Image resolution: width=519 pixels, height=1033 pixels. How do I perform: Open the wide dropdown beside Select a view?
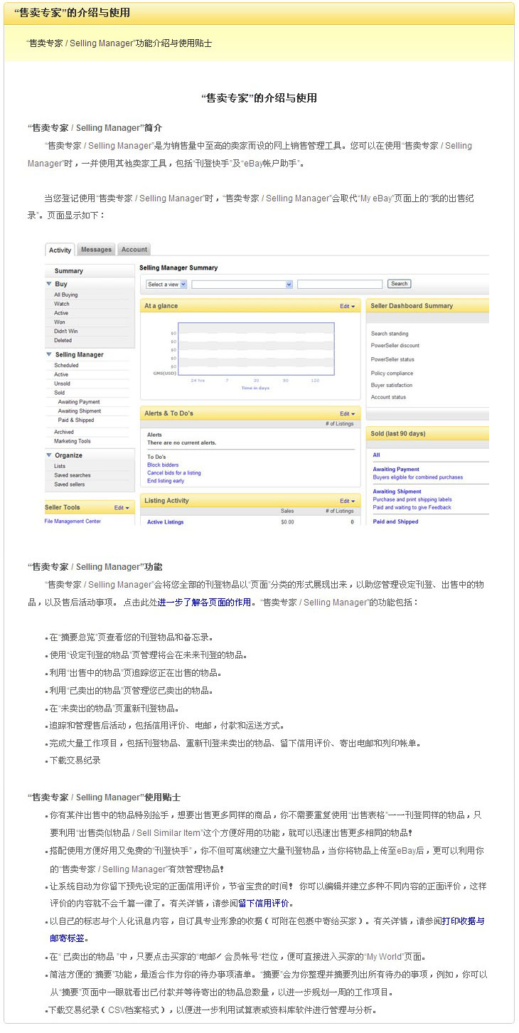[242, 284]
